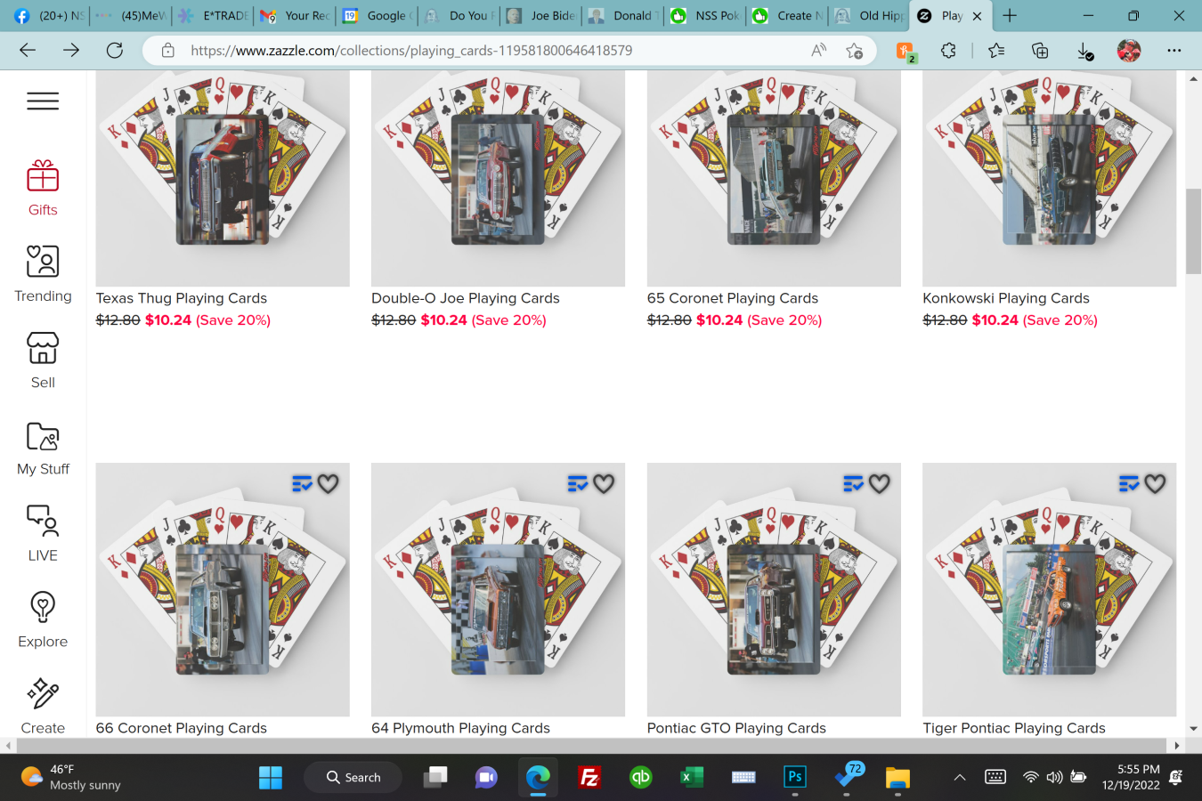Open Double-O Joe Playing Cards link
The image size is (1202, 801).
pyautogui.click(x=466, y=298)
